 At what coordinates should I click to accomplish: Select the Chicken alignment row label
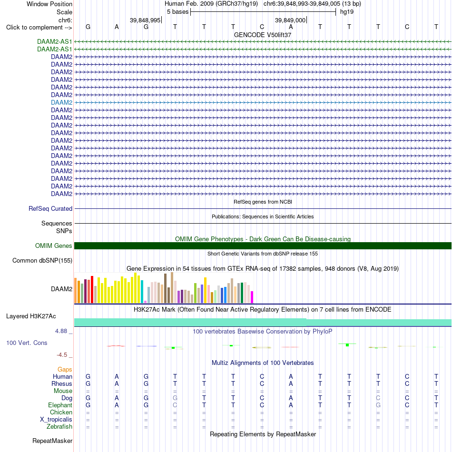[61, 412]
